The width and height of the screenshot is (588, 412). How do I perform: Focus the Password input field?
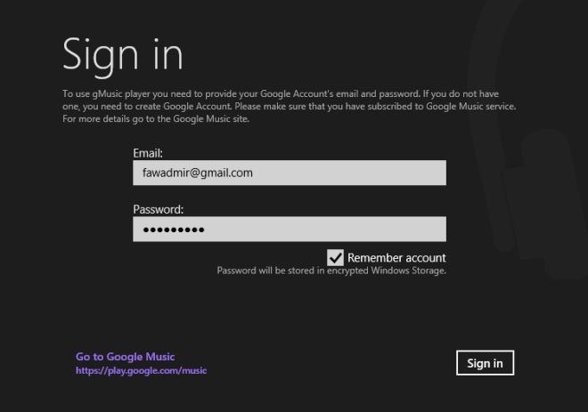pos(289,230)
